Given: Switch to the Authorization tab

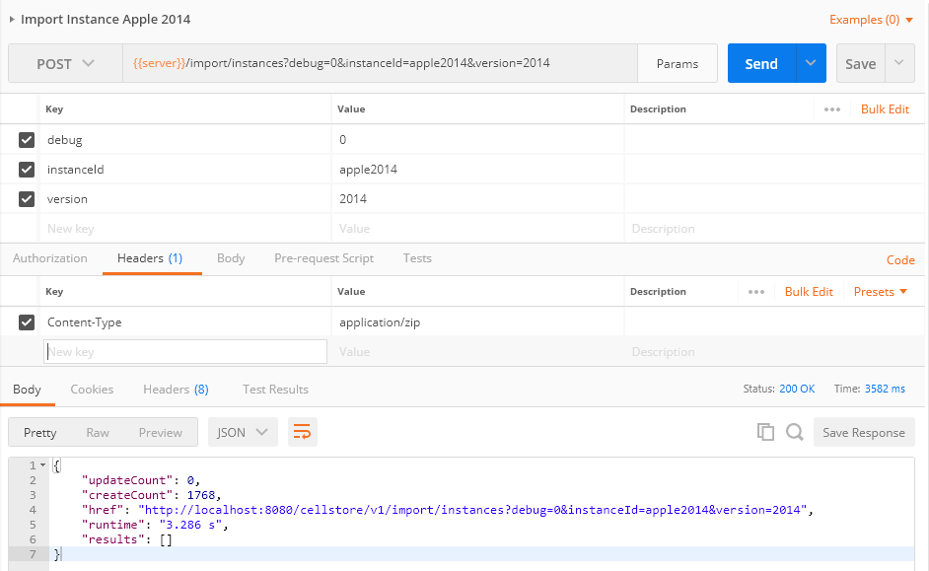Looking at the screenshot, I should click(x=49, y=258).
